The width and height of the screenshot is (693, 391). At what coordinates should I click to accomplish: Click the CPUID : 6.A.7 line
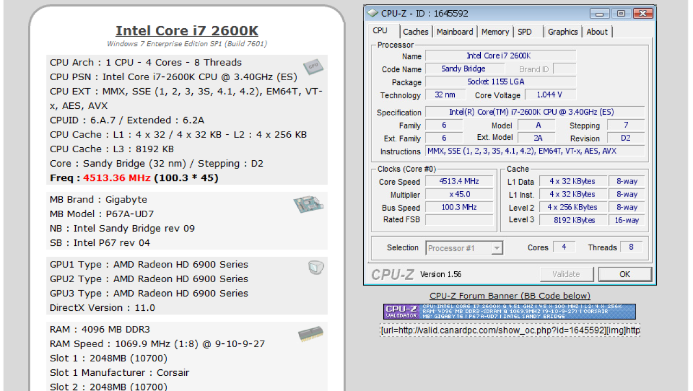(x=127, y=120)
